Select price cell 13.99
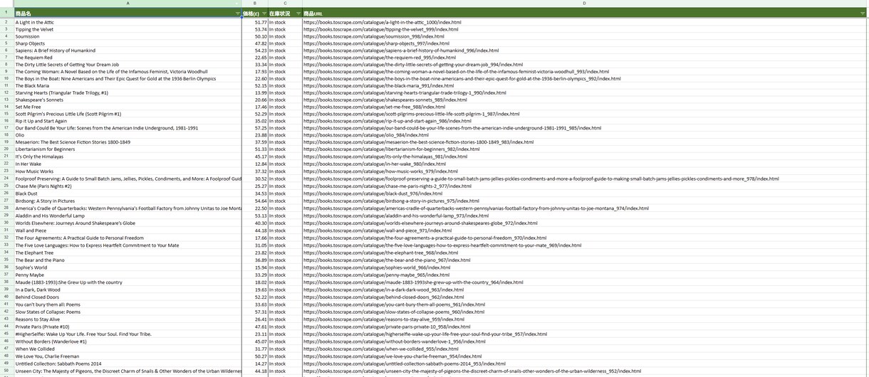This screenshot has width=869, height=377. coord(255,92)
